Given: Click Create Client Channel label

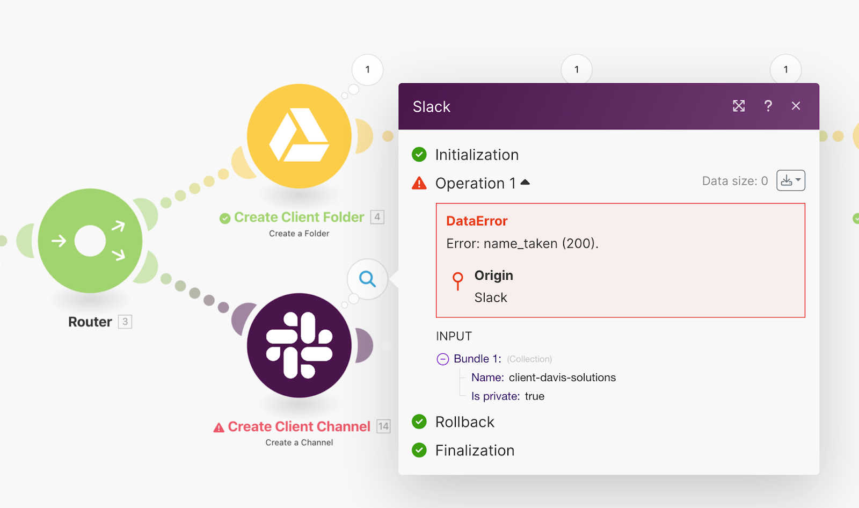Looking at the screenshot, I should tap(299, 426).
